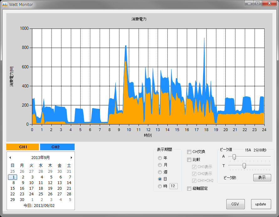
Task: Select the 月 display period radio button
Action: coord(160,165)
